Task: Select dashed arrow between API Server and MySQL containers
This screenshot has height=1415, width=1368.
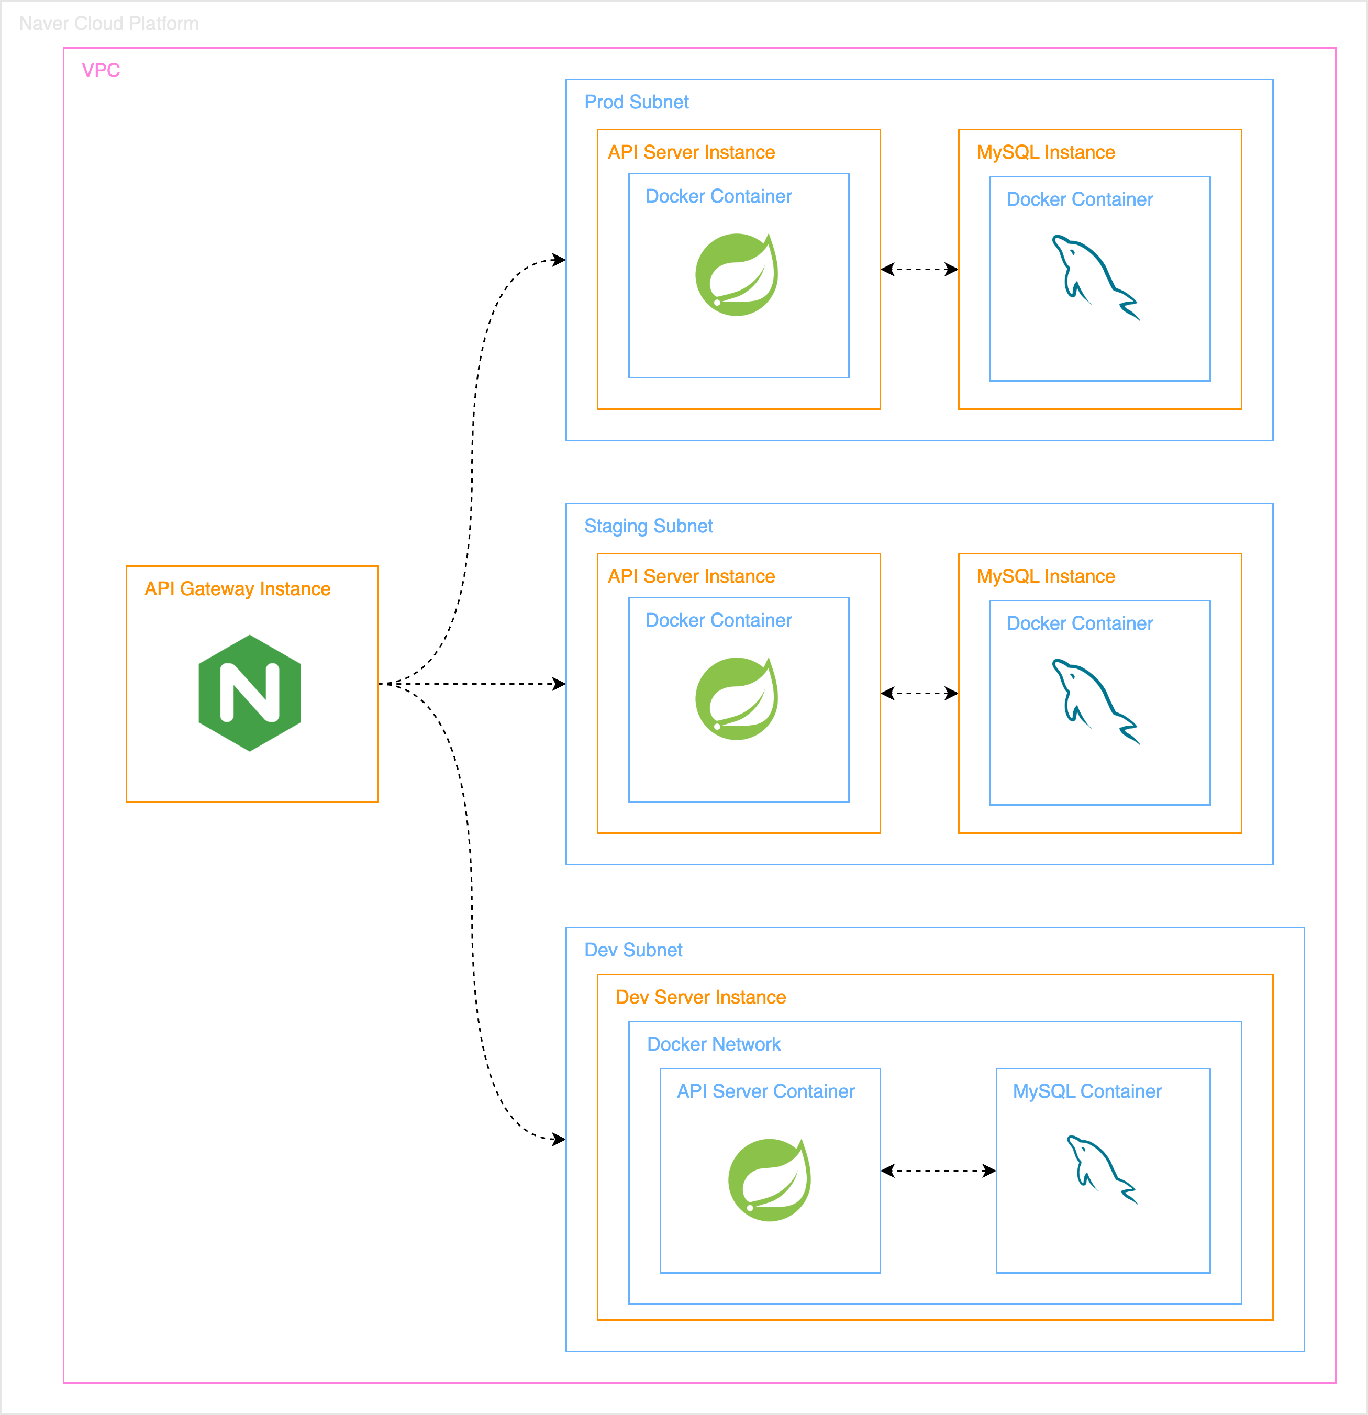Action: point(938,1171)
